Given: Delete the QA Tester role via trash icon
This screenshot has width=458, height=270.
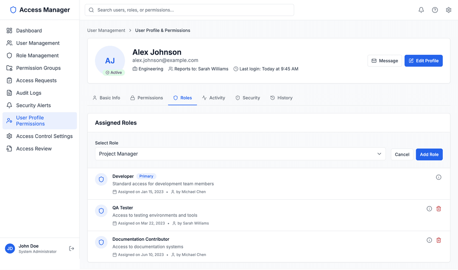Looking at the screenshot, I should [438, 209].
